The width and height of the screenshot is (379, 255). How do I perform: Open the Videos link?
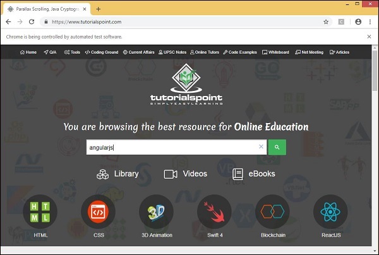click(186, 174)
